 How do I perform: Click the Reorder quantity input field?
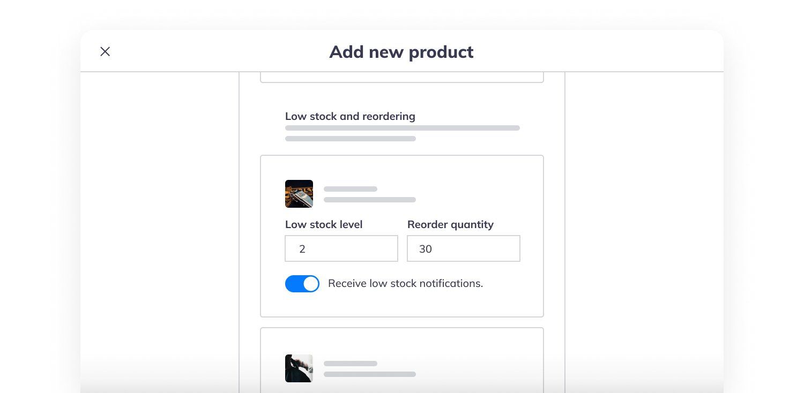[x=464, y=248]
